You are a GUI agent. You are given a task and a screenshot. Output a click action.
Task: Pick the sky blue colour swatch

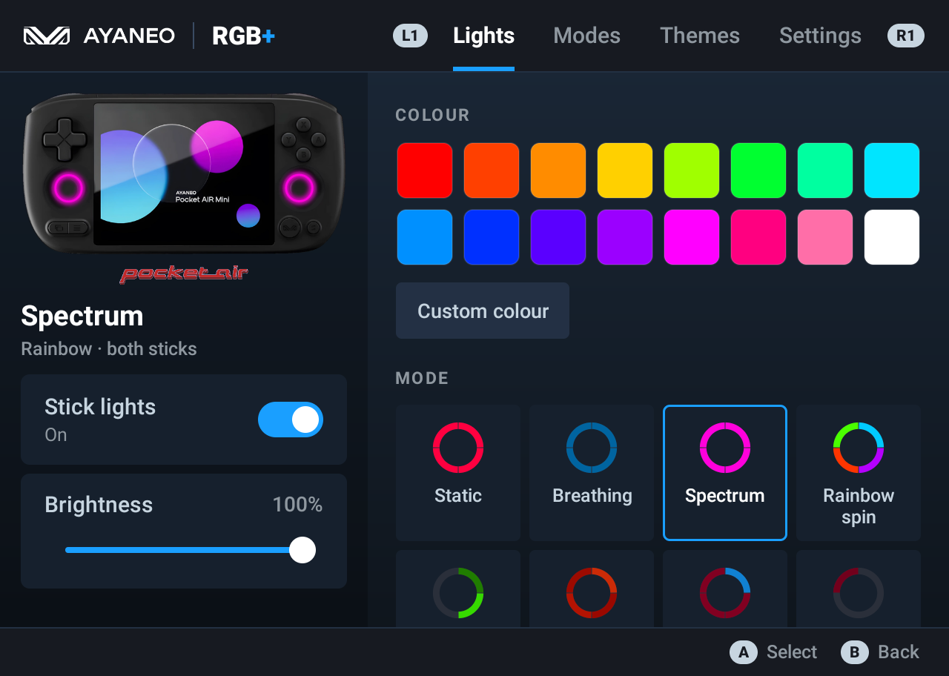pos(425,237)
